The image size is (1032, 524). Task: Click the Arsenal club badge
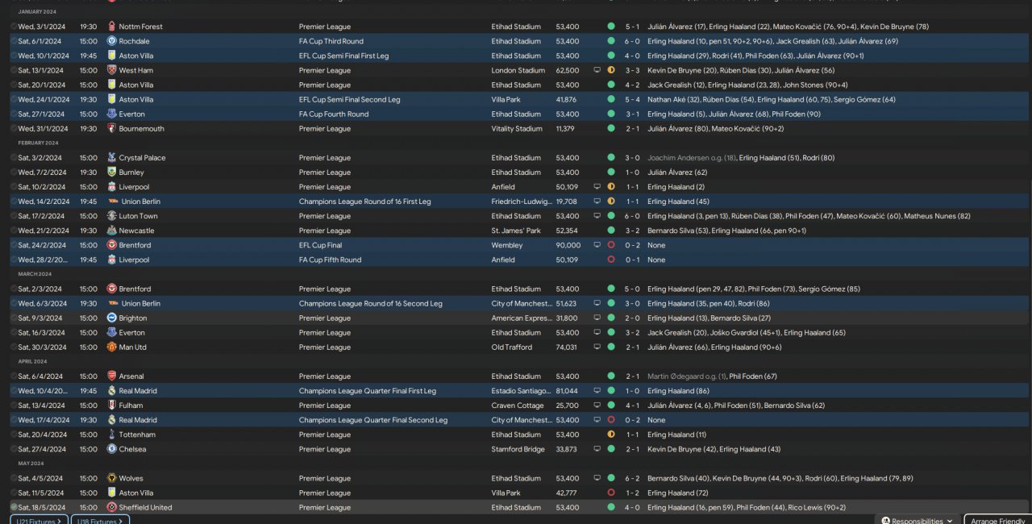[x=112, y=376]
